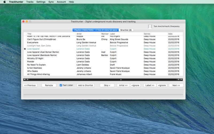214x134 pixels.
Task: Select track Can't Figure Out (Chimp@nze)
Action: coord(41,39)
